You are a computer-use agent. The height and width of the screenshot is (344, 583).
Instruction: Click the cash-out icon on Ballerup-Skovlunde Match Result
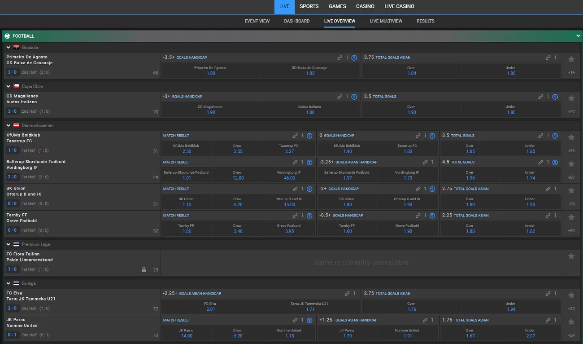[x=309, y=162]
